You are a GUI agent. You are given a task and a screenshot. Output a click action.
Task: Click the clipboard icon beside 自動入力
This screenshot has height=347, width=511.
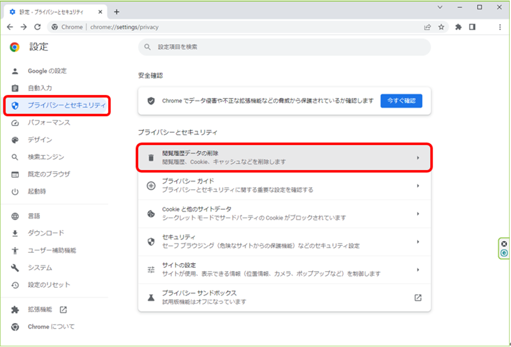[x=15, y=88]
